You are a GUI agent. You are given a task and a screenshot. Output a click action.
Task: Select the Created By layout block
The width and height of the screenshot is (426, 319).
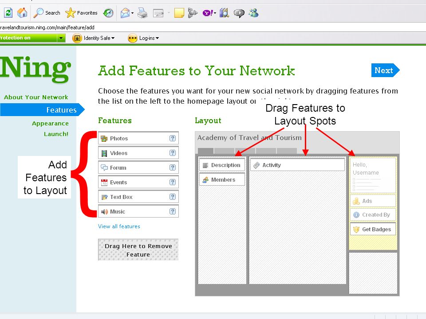[373, 215]
